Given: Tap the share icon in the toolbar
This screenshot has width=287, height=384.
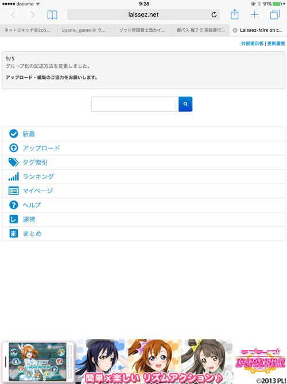Looking at the screenshot, I should point(235,14).
